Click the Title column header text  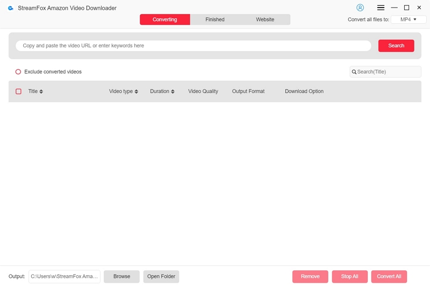tap(33, 92)
